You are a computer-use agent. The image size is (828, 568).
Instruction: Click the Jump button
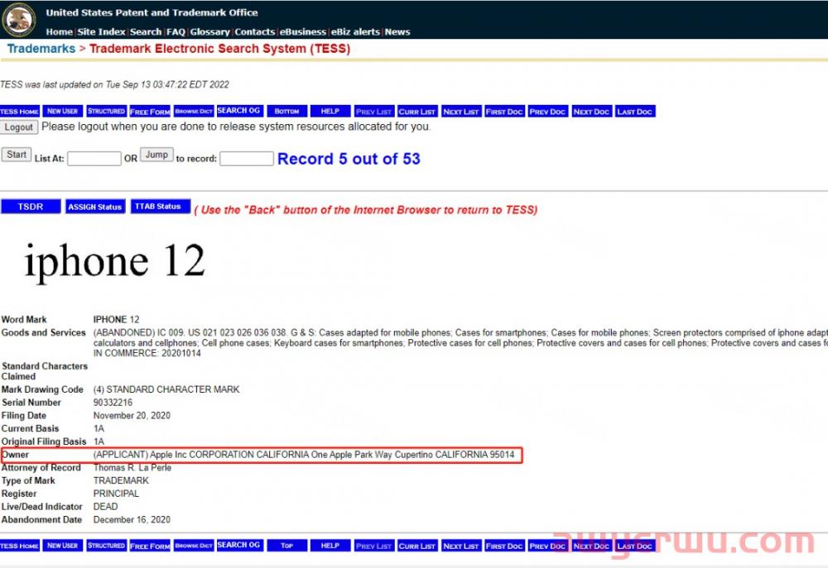[x=156, y=155]
